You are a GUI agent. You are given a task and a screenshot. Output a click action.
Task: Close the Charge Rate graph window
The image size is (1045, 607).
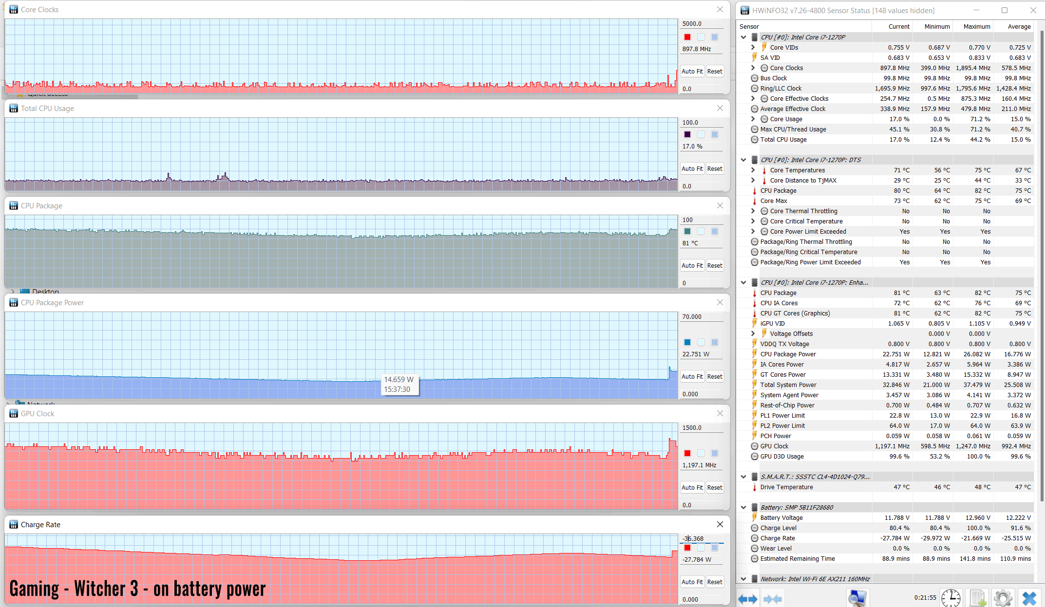click(720, 524)
